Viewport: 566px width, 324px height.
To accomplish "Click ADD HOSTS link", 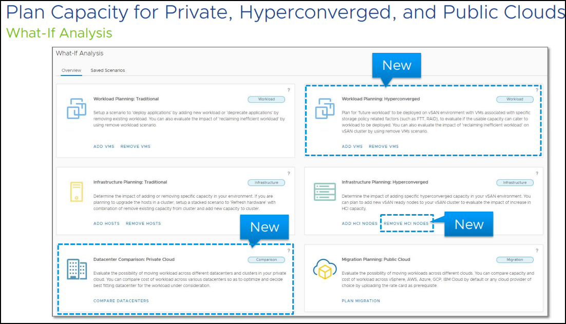I will (106, 224).
